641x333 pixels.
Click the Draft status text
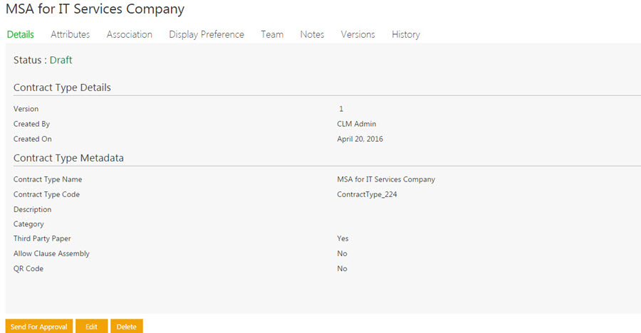61,60
